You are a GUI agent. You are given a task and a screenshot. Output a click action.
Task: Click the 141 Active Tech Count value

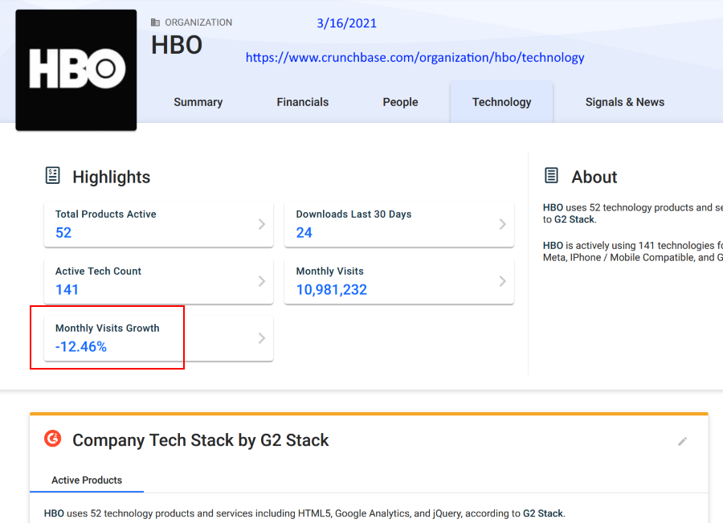point(67,290)
